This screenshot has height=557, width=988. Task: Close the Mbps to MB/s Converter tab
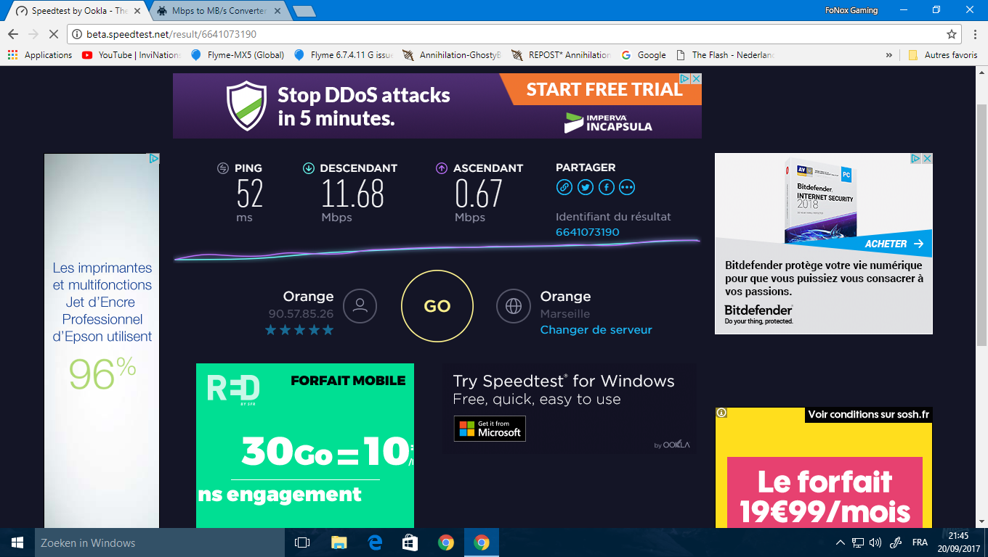277,11
